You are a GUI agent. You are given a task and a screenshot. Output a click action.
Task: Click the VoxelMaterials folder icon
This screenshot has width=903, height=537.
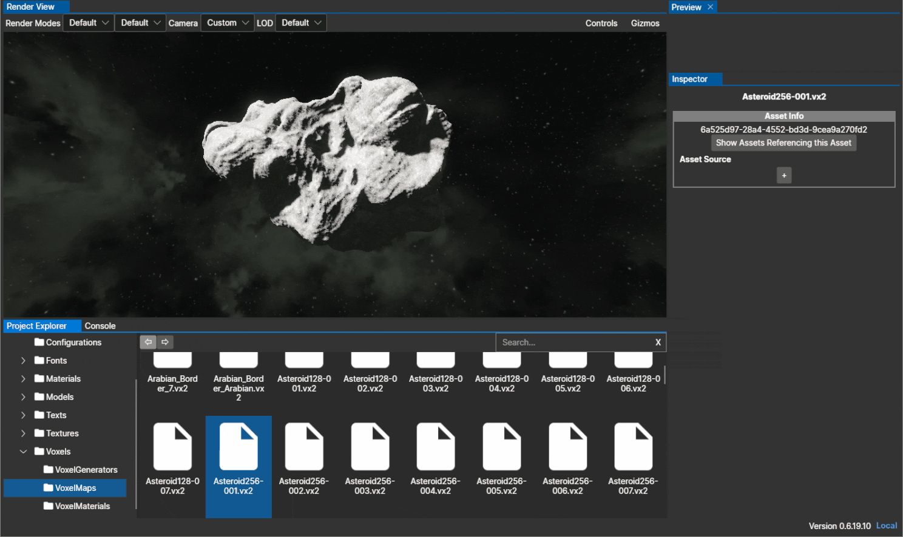pyautogui.click(x=49, y=505)
